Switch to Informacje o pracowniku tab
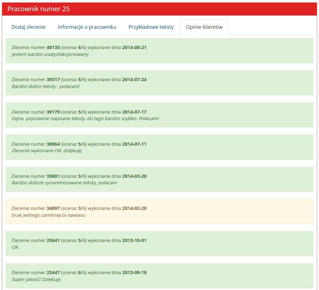The image size is (319, 290). tap(87, 27)
